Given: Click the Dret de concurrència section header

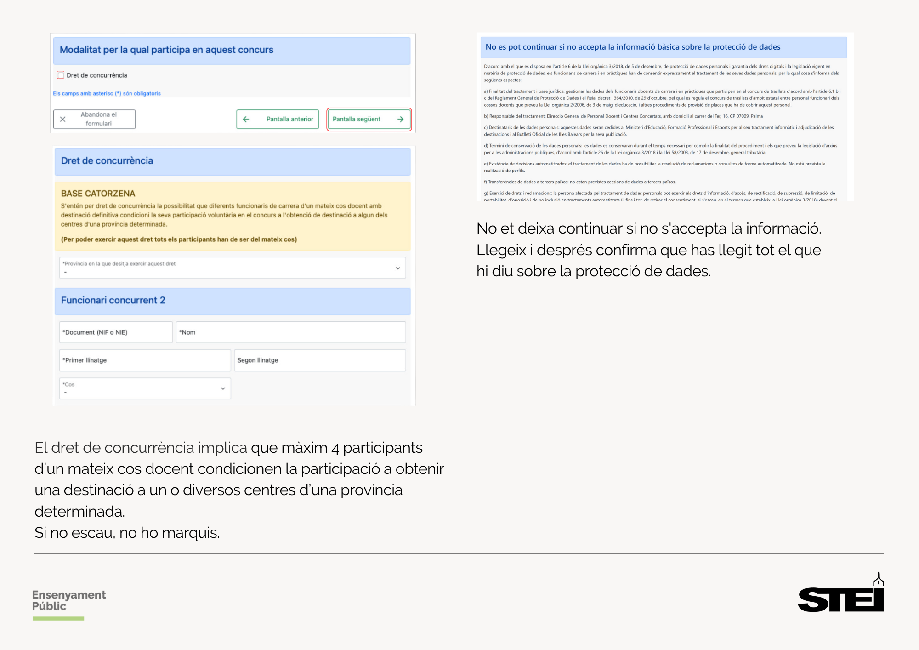Looking at the screenshot, I should tap(232, 161).
